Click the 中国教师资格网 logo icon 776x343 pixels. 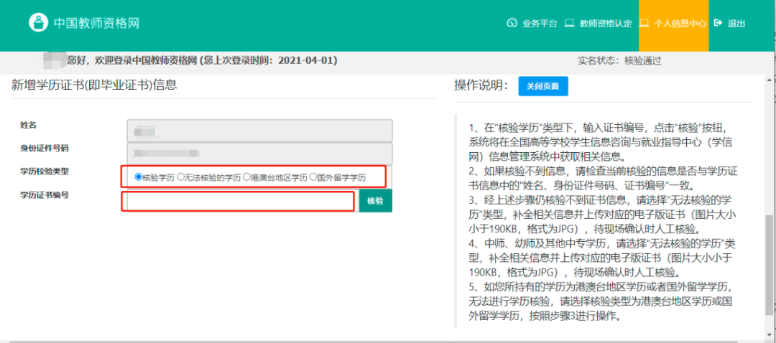39,23
